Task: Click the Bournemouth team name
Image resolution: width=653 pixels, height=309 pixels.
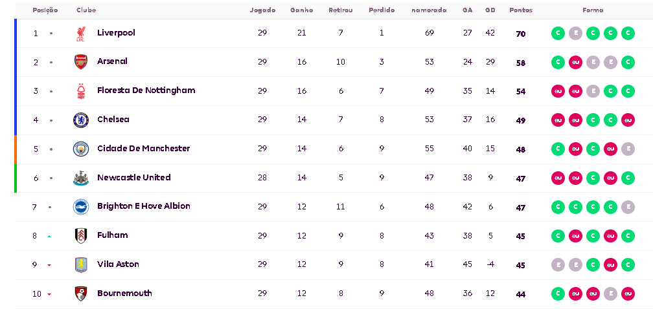Action: [x=124, y=293]
